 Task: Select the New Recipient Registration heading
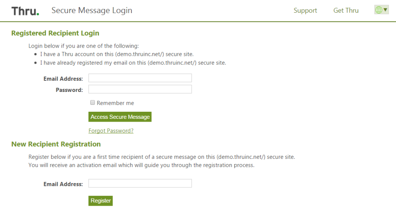56,144
